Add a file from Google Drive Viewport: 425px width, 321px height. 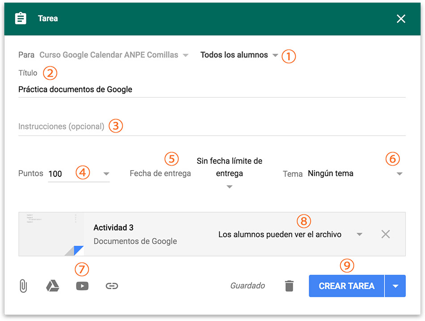[x=53, y=286]
